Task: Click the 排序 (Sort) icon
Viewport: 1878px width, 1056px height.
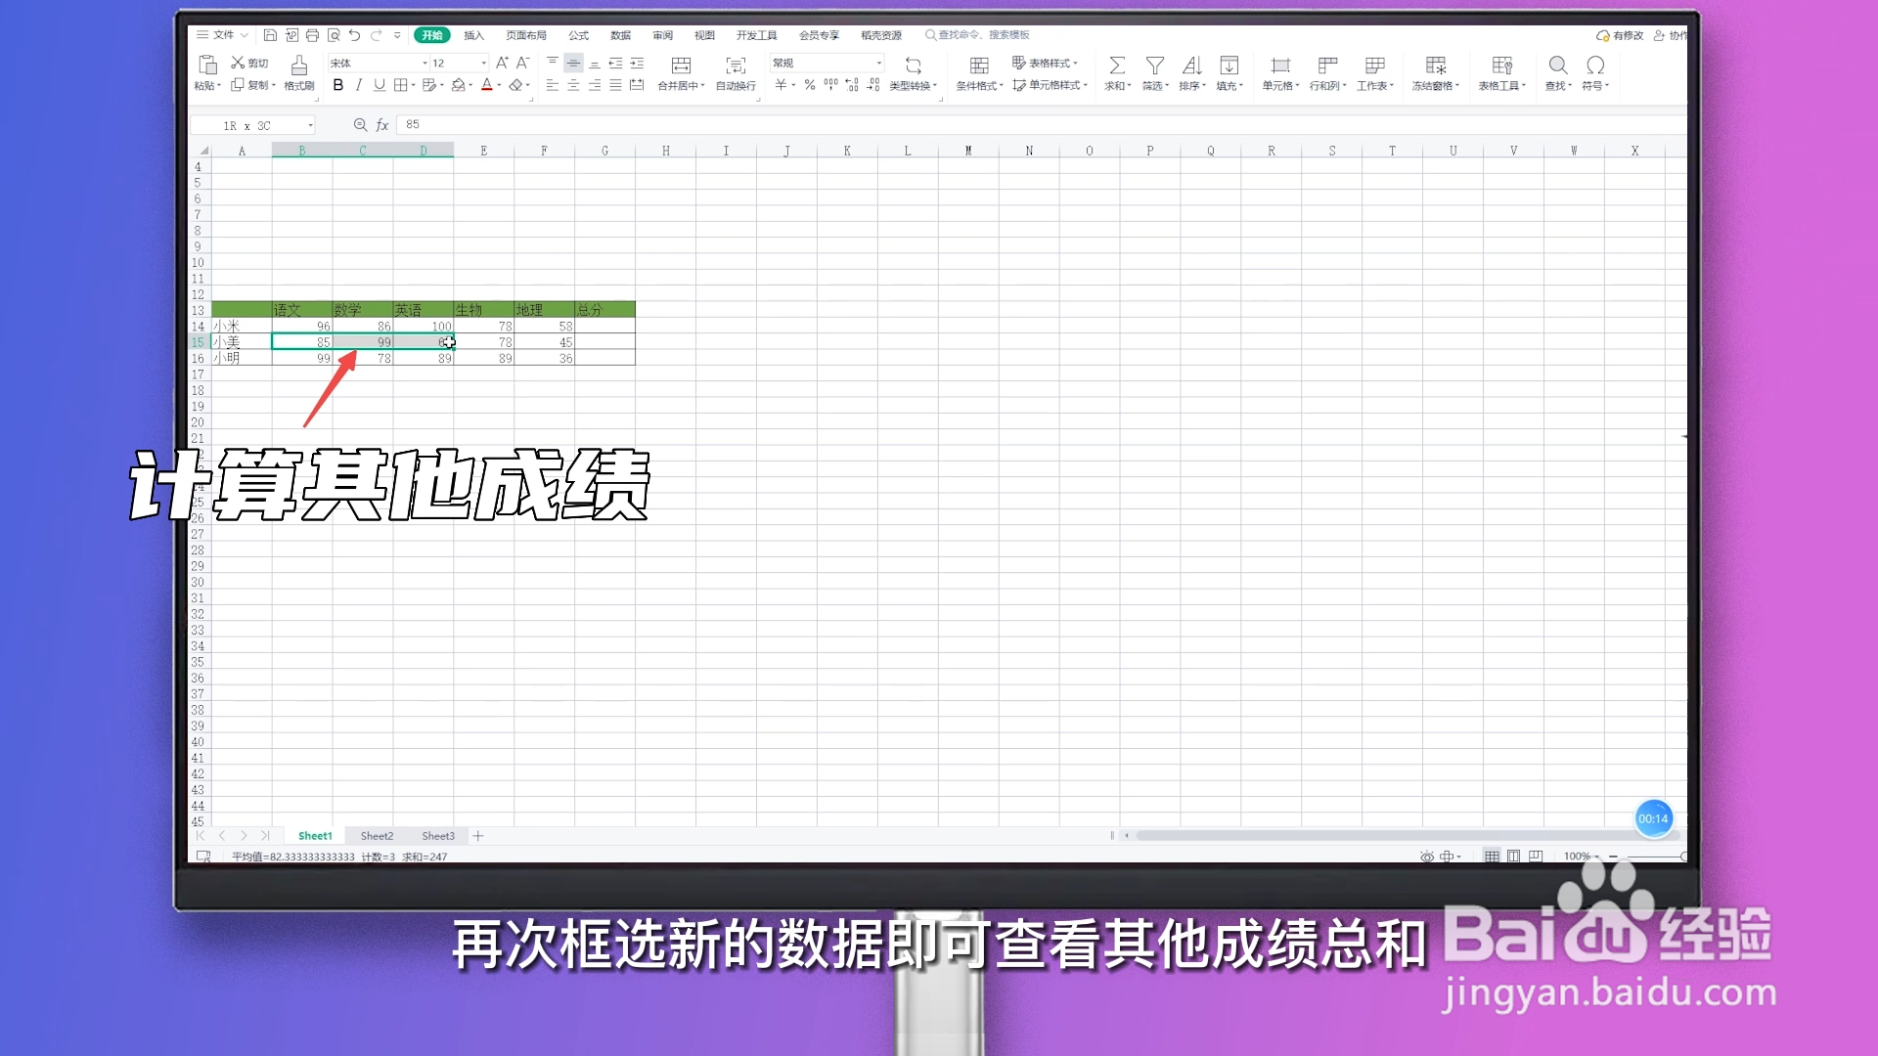Action: [x=1191, y=73]
